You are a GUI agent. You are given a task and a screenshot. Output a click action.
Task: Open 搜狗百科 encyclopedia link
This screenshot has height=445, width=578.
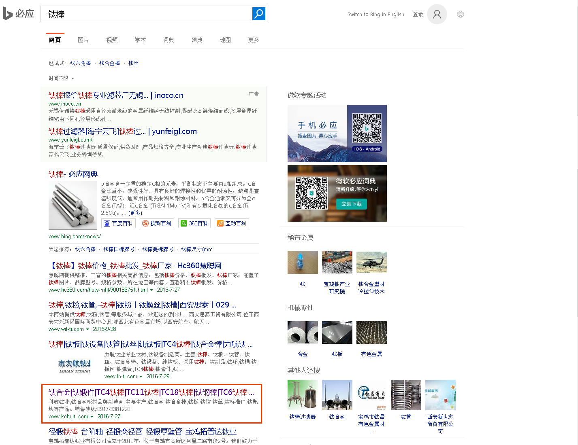tap(157, 223)
